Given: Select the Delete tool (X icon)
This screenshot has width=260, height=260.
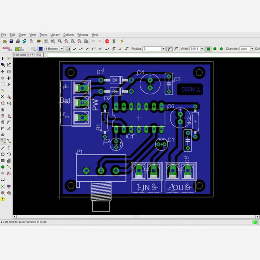Looking at the screenshot, I should tap(3, 97).
